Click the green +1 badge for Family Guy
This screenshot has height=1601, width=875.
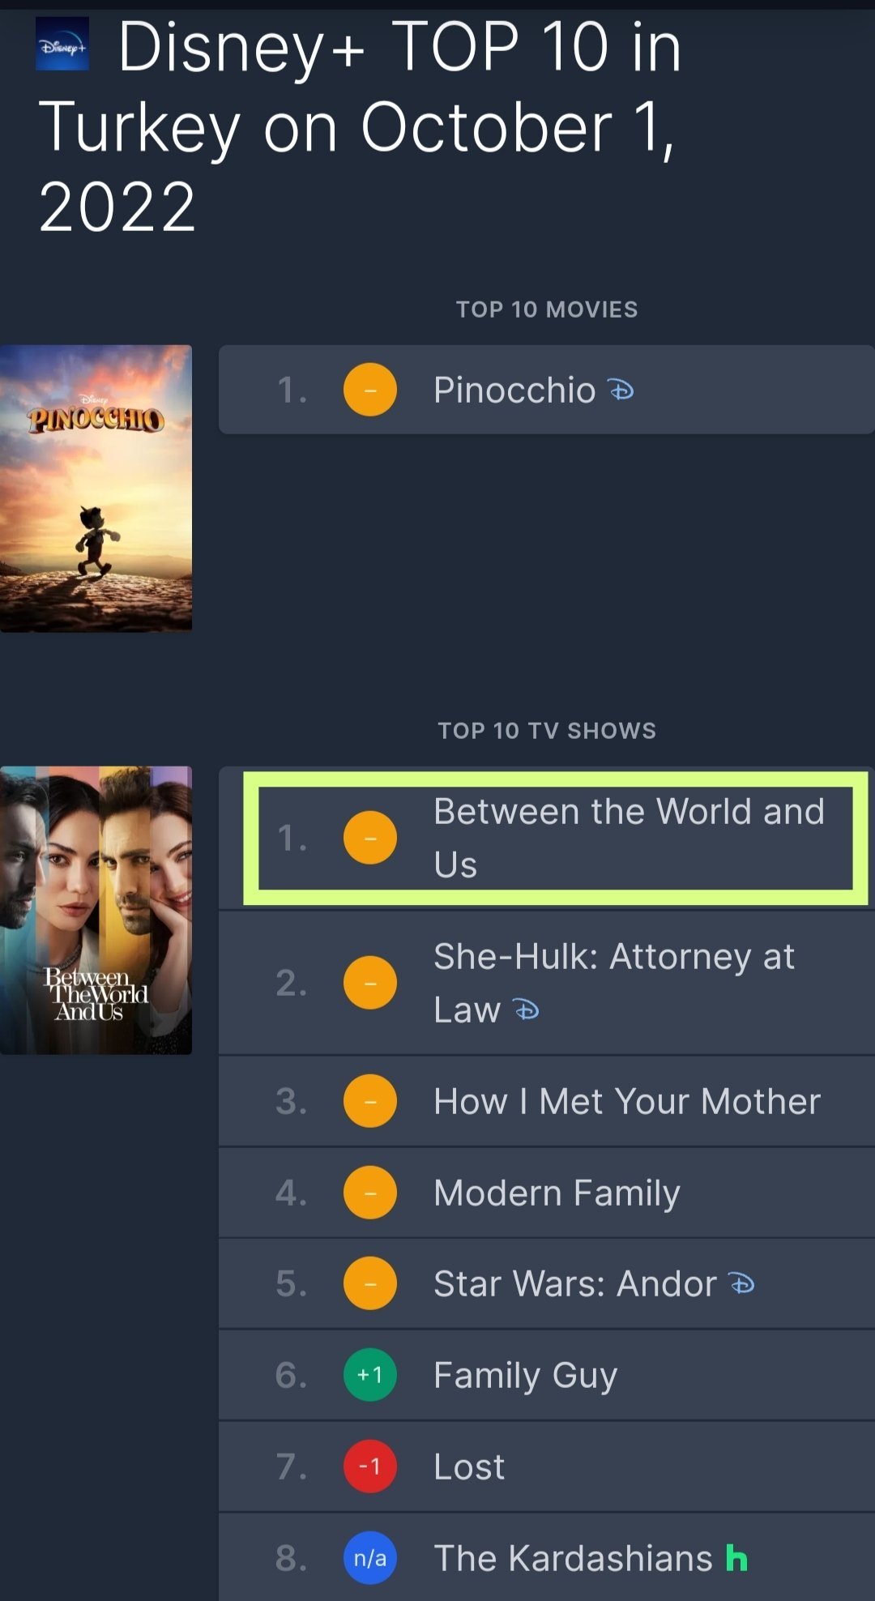(x=370, y=1375)
